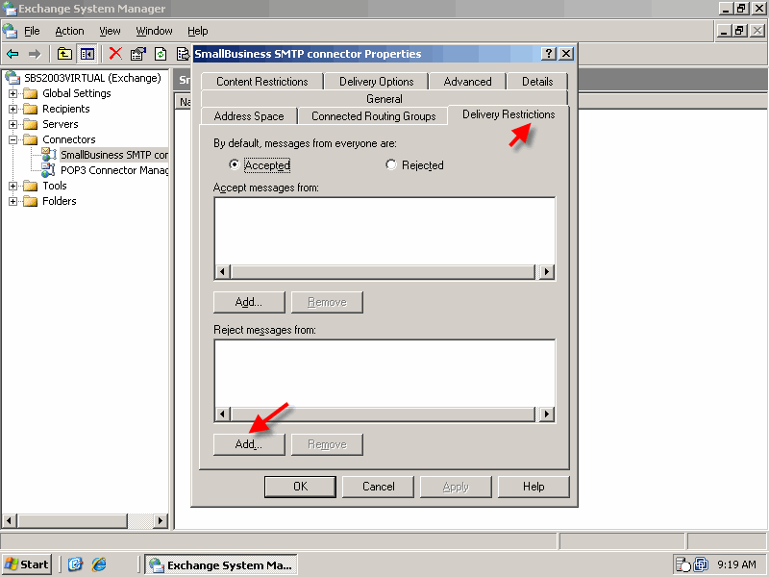Collapse the Connectors node
The image size is (769, 577).
(13, 139)
